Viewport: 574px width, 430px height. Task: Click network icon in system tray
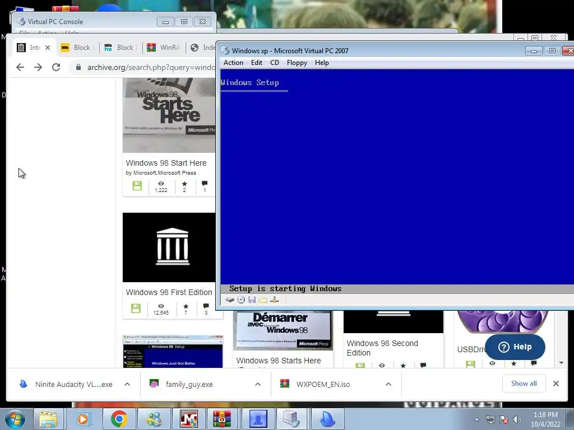coord(490,419)
